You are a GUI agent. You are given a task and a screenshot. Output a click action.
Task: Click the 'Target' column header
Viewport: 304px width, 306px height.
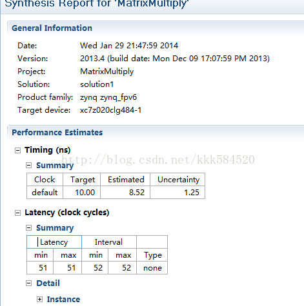(x=82, y=180)
